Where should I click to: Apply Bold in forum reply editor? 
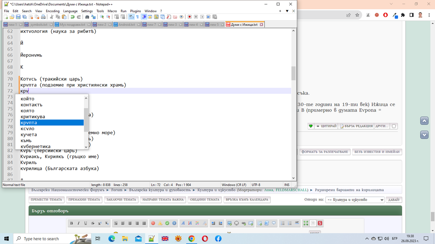(x=71, y=223)
